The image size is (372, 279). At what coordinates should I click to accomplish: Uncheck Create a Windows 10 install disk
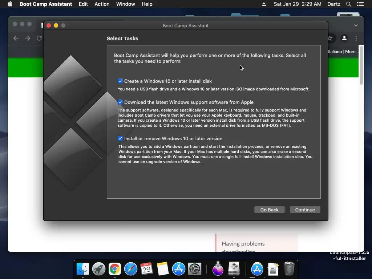tap(120, 81)
